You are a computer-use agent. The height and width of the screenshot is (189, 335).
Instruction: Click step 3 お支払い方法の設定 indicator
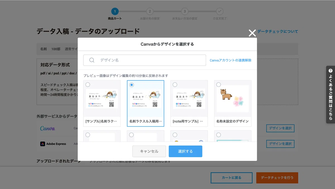(x=185, y=11)
